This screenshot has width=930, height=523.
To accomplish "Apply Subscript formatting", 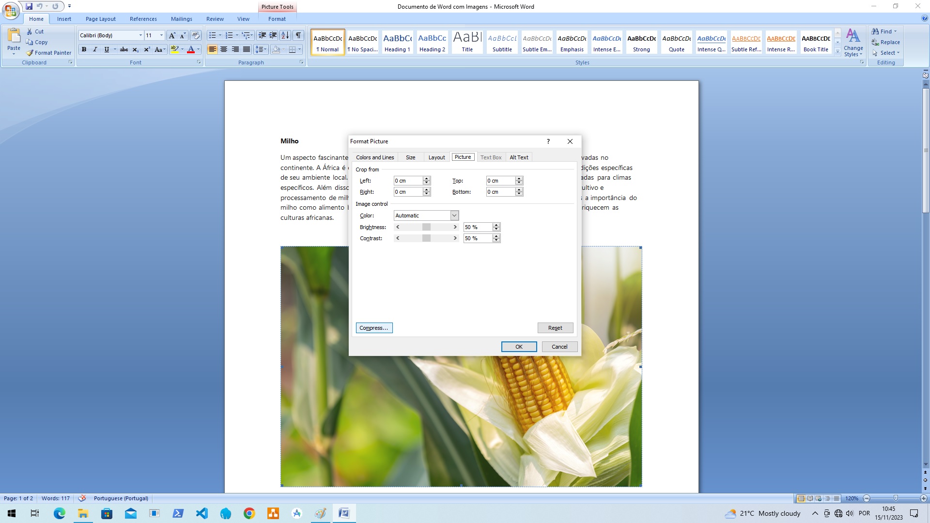I will [136, 49].
